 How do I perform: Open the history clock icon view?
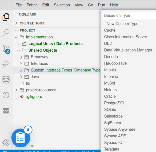[6, 95]
